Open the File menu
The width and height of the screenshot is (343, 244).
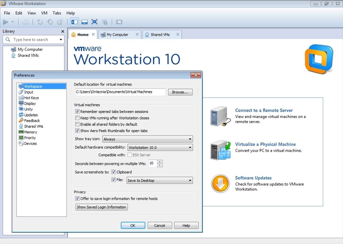[7, 13]
